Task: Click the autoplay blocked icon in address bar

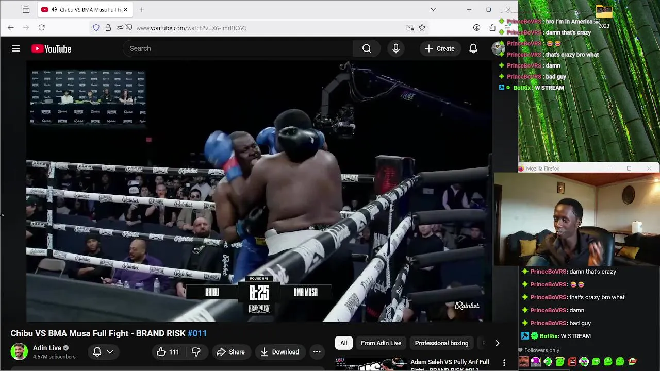Action: pyautogui.click(x=129, y=28)
